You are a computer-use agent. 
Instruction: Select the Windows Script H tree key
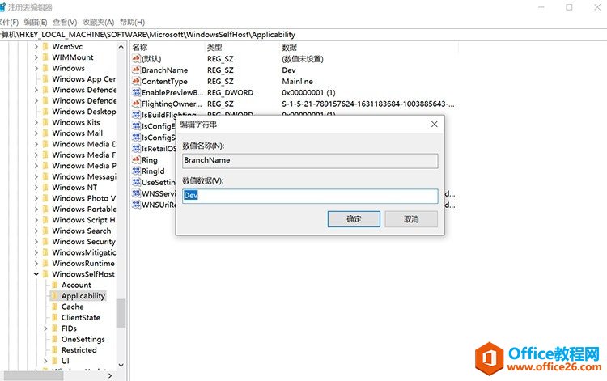click(83, 220)
